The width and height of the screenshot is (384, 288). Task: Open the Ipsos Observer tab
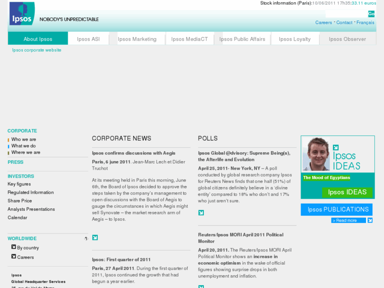click(347, 39)
